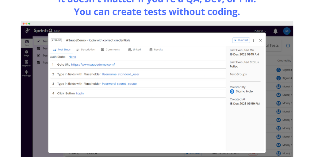The image size is (314, 157).
Task: Select the Test icon in sidebar
Action: (27, 43)
